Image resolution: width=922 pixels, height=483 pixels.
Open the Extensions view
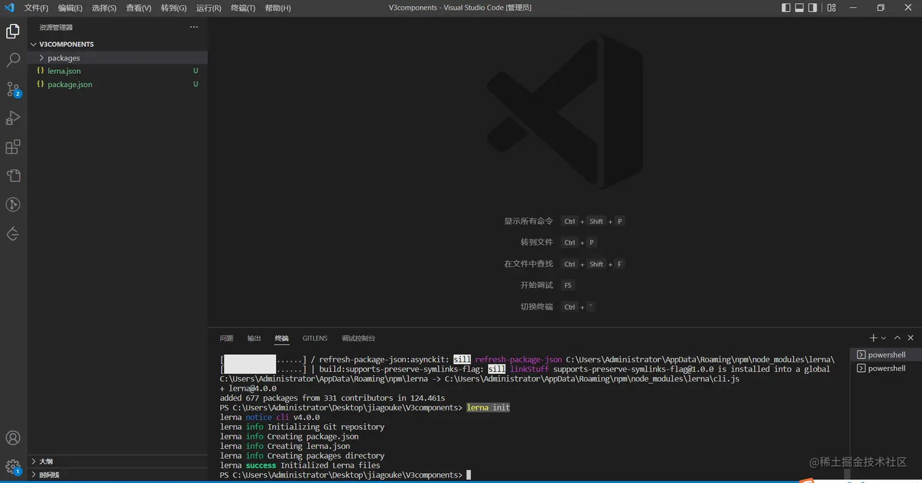[13, 147]
